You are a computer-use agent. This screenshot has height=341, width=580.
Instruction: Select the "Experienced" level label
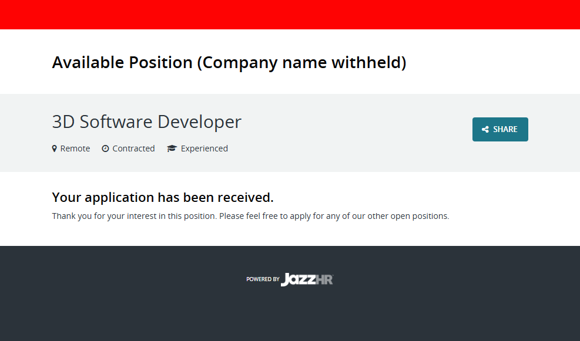[204, 148]
